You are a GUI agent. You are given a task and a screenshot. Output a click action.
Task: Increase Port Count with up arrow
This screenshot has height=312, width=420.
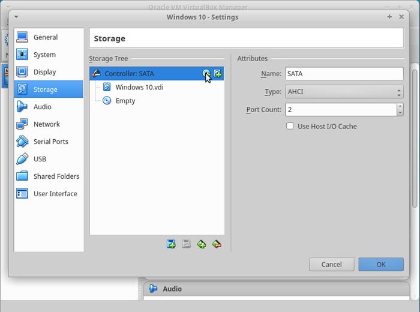click(x=400, y=107)
